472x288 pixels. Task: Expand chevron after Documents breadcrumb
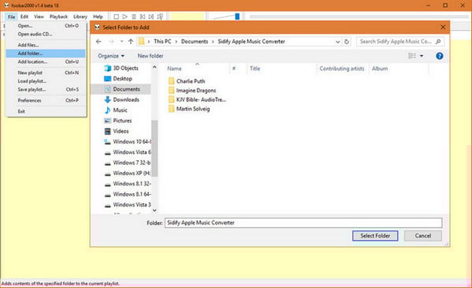click(213, 41)
